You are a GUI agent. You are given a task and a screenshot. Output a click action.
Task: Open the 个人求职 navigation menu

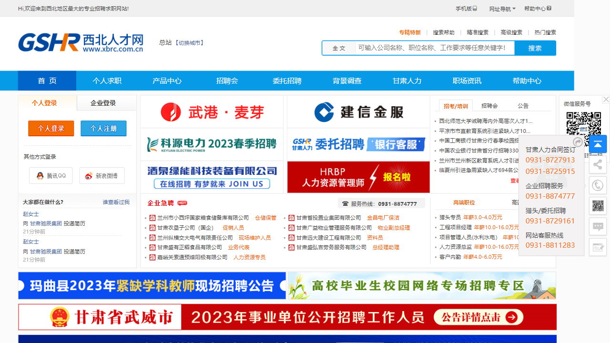pos(107,81)
